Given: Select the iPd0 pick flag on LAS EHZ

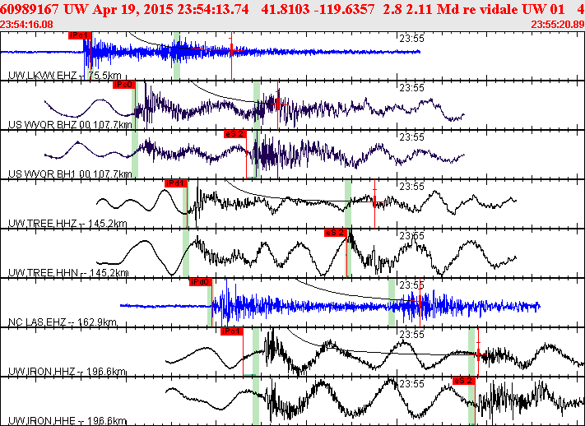Looking at the screenshot, I should point(201,282).
